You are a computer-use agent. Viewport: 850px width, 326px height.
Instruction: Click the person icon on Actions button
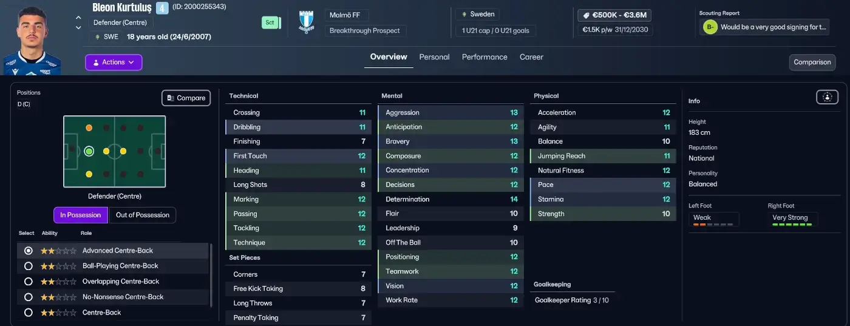(95, 63)
